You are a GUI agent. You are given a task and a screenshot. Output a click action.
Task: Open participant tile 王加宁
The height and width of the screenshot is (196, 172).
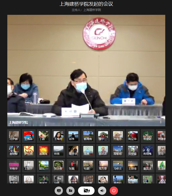(29, 166)
